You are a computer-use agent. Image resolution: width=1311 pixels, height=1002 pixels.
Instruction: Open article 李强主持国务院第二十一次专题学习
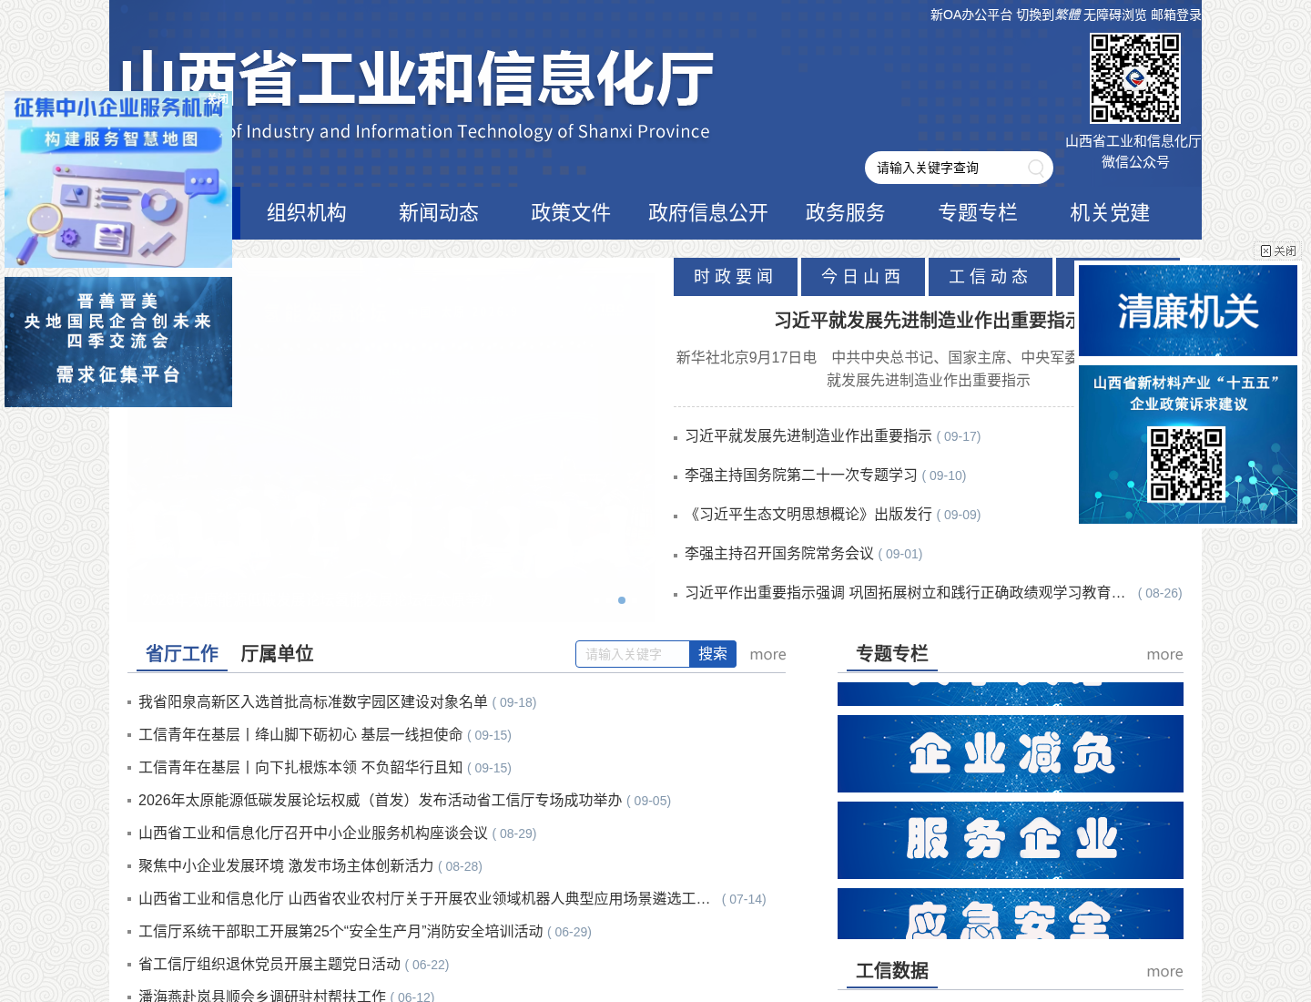[x=801, y=475]
